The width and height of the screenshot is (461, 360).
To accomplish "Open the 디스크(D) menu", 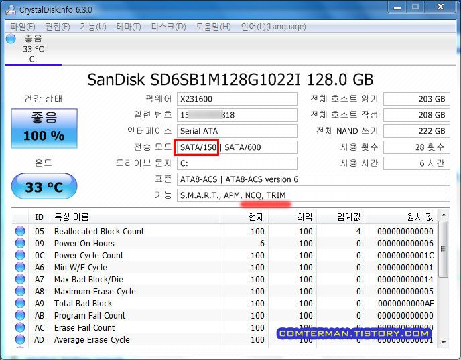I will tap(168, 27).
